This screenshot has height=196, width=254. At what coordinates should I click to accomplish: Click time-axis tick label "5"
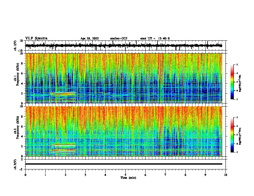(125, 175)
